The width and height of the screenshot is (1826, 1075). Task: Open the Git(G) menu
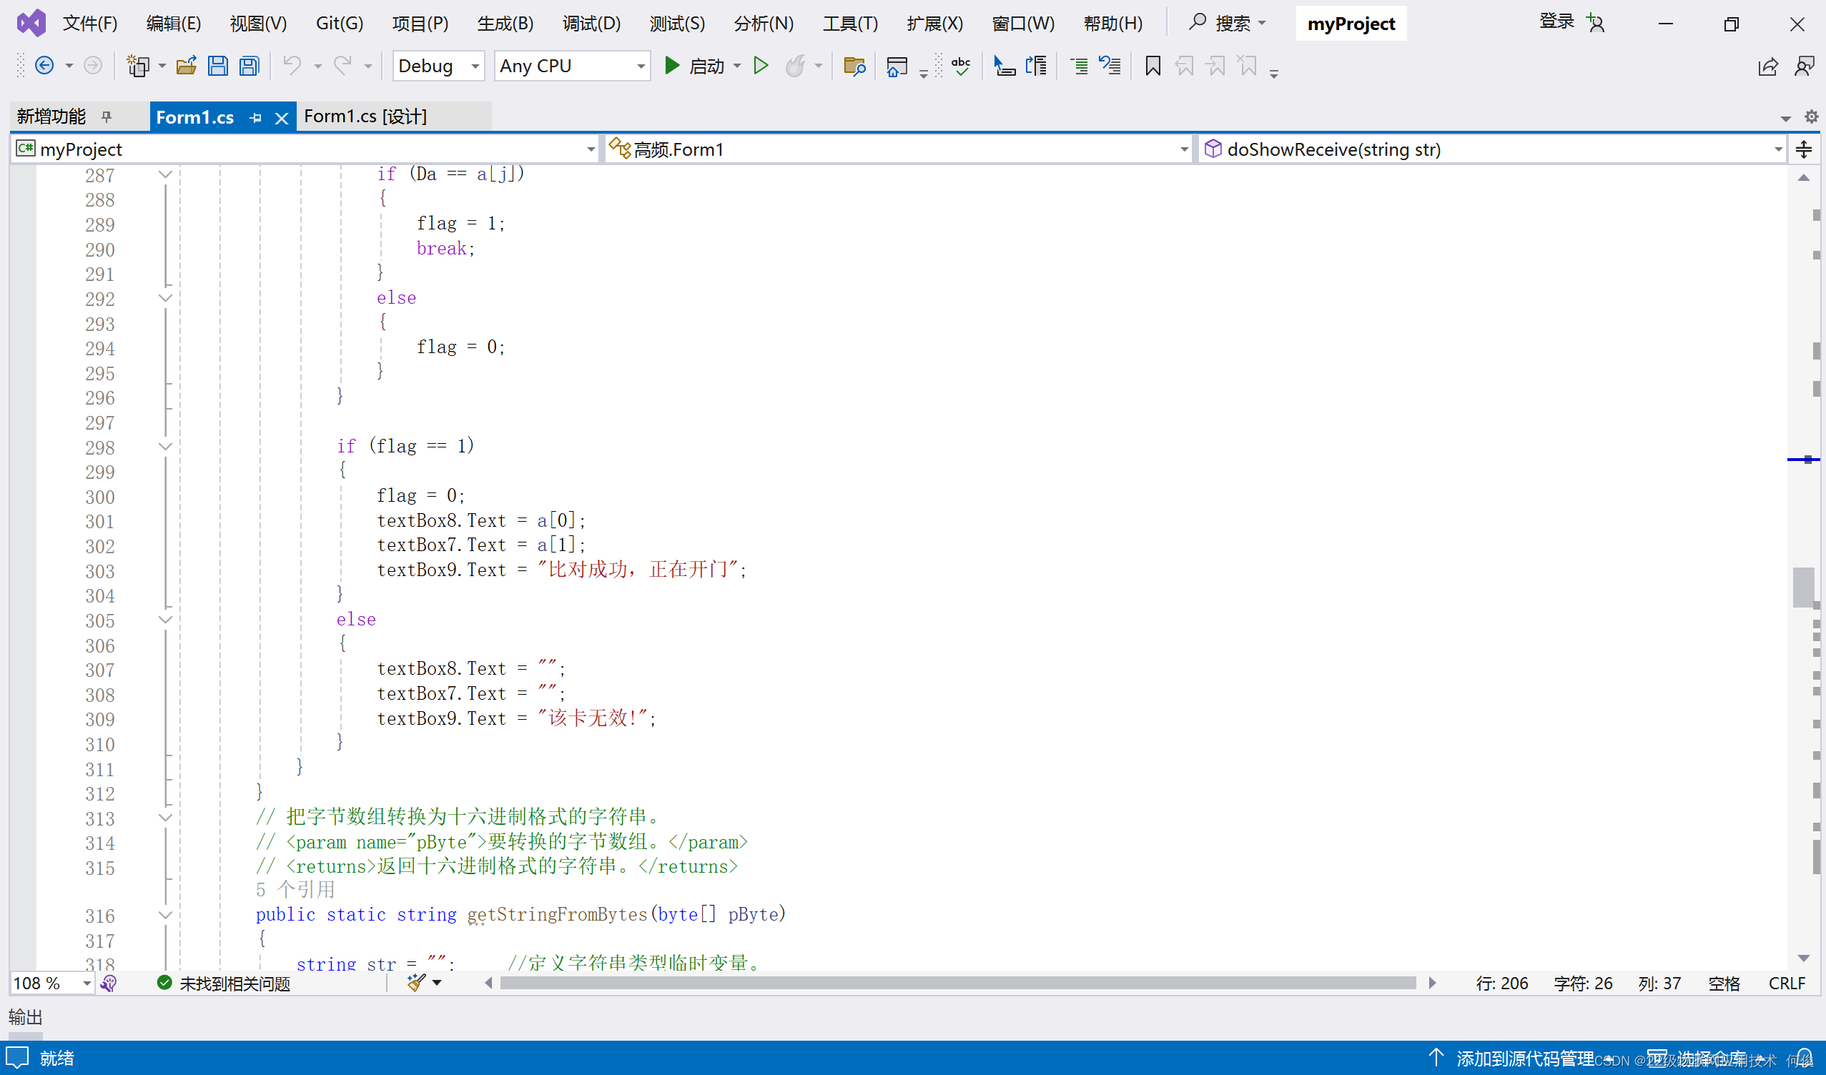339,23
